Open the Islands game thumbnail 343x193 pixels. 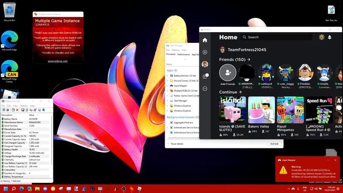(233, 110)
